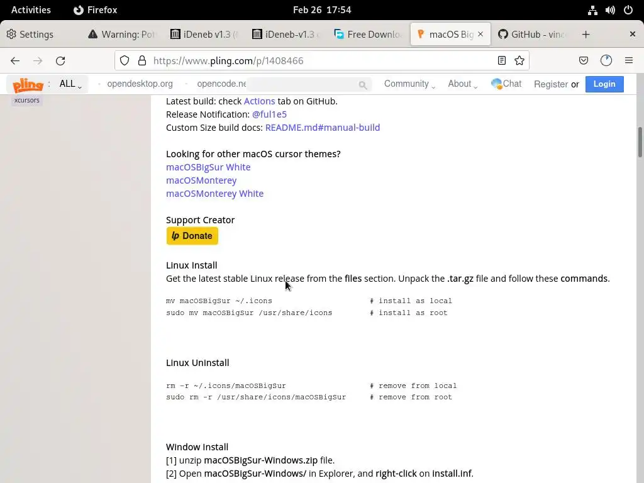Save page to Pocket

pyautogui.click(x=583, y=61)
